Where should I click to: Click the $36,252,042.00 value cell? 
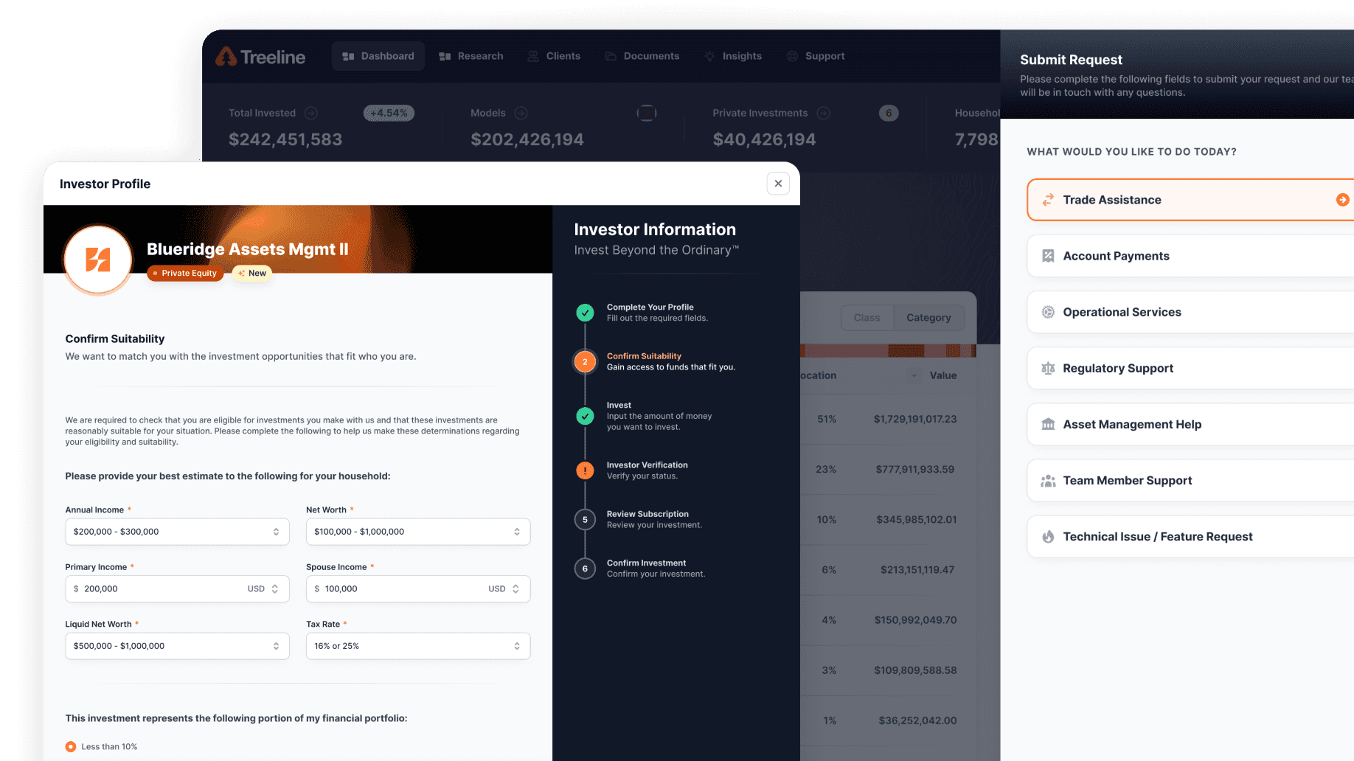(x=917, y=720)
